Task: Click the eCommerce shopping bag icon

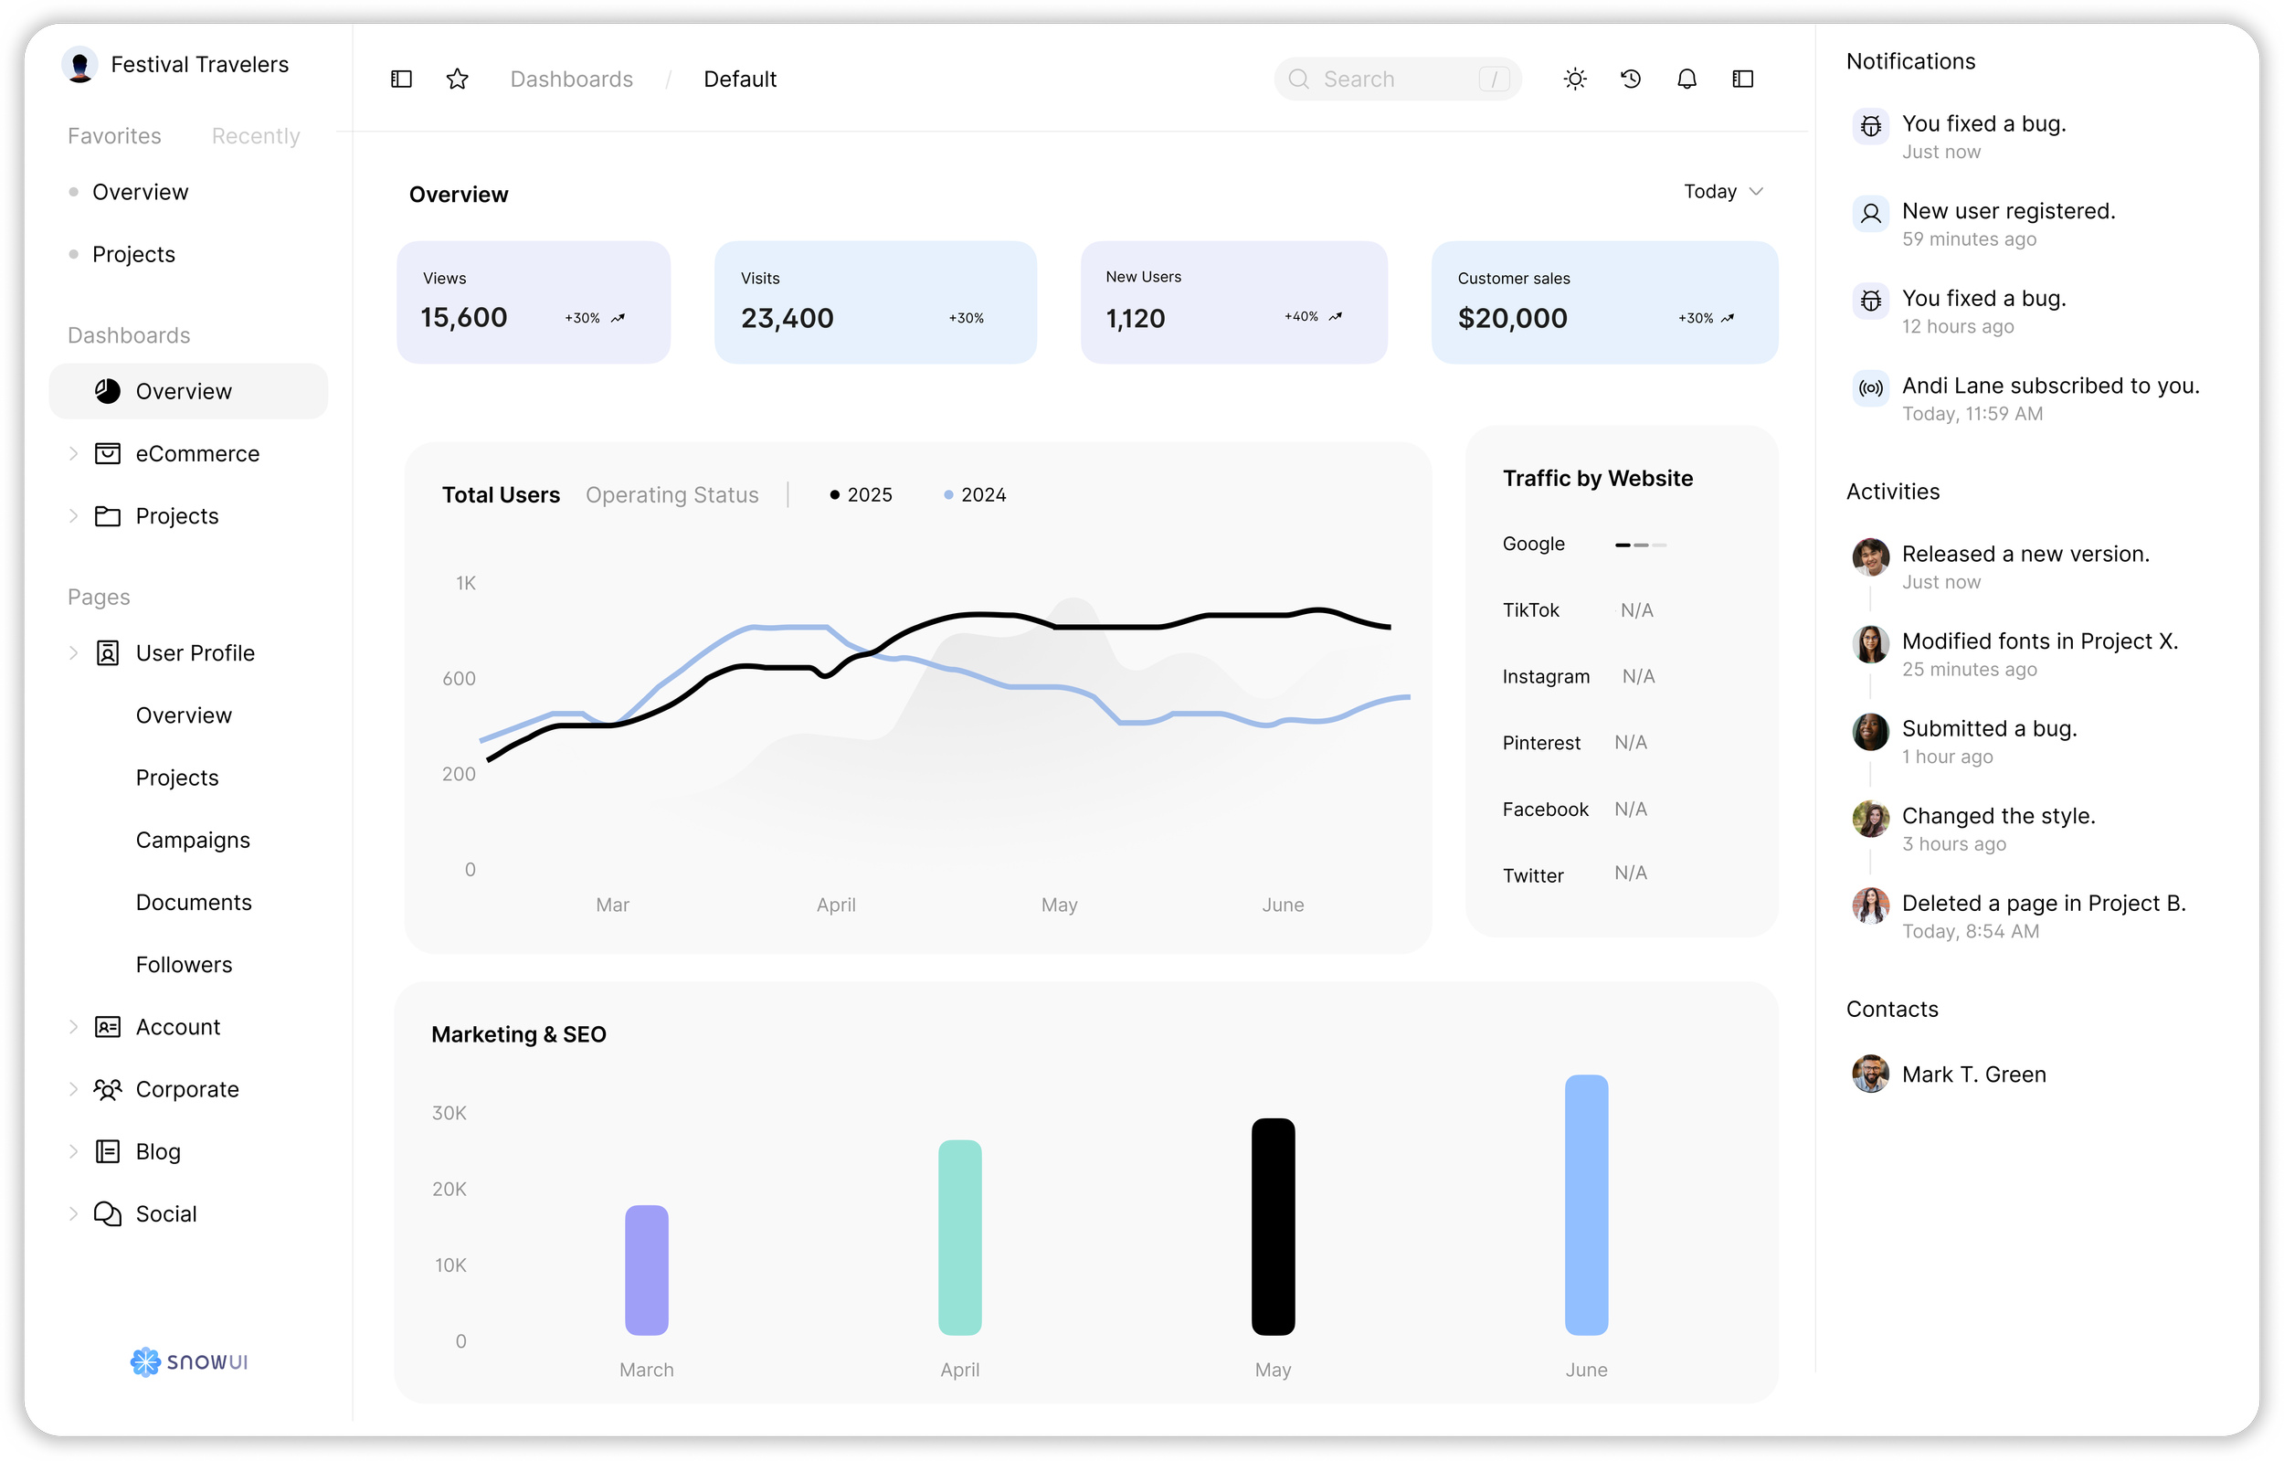Action: 107,453
